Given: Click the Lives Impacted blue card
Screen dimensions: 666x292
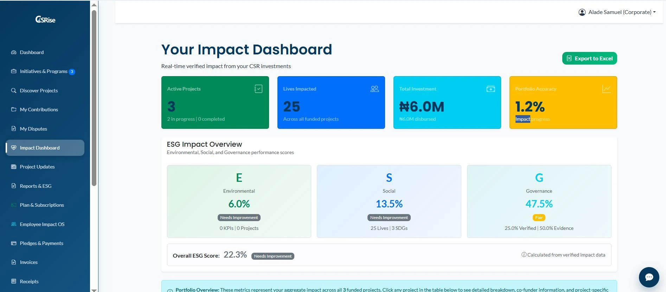Looking at the screenshot, I should point(331,102).
